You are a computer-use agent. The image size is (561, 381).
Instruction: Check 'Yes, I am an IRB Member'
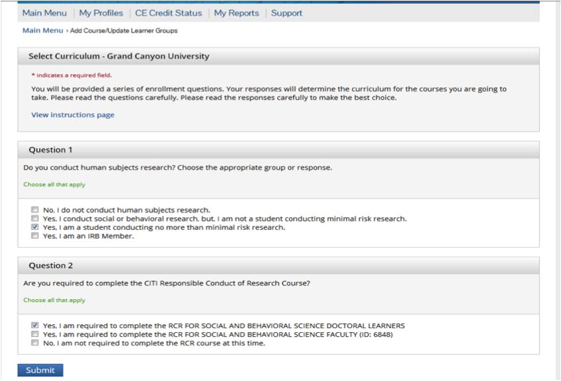click(34, 236)
